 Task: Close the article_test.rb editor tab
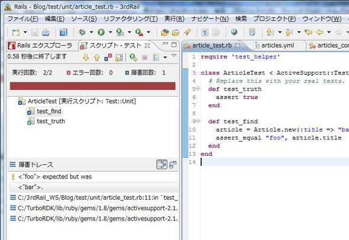point(238,46)
